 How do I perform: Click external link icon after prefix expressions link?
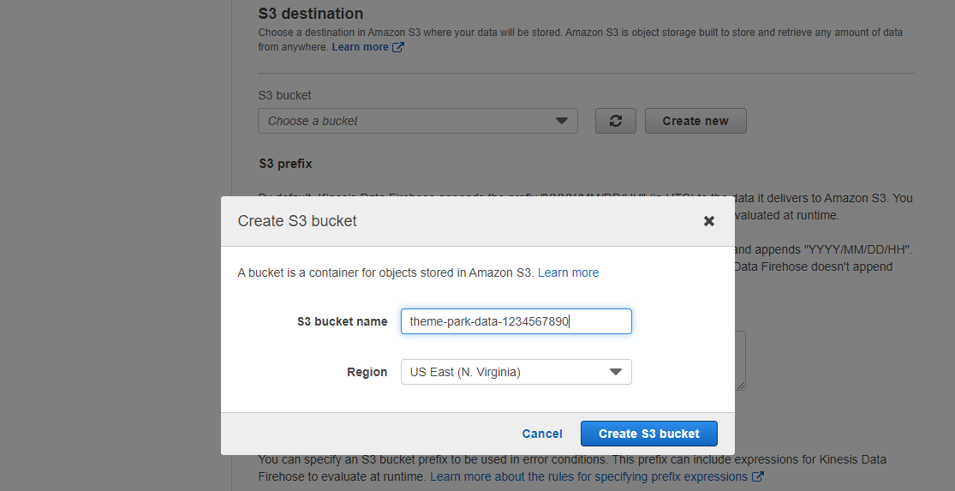click(x=758, y=476)
